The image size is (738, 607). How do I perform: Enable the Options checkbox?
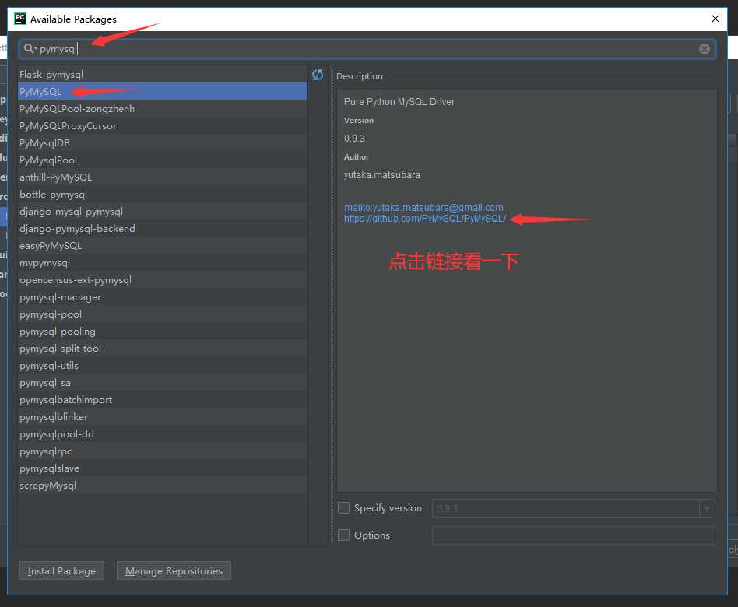pyautogui.click(x=344, y=535)
